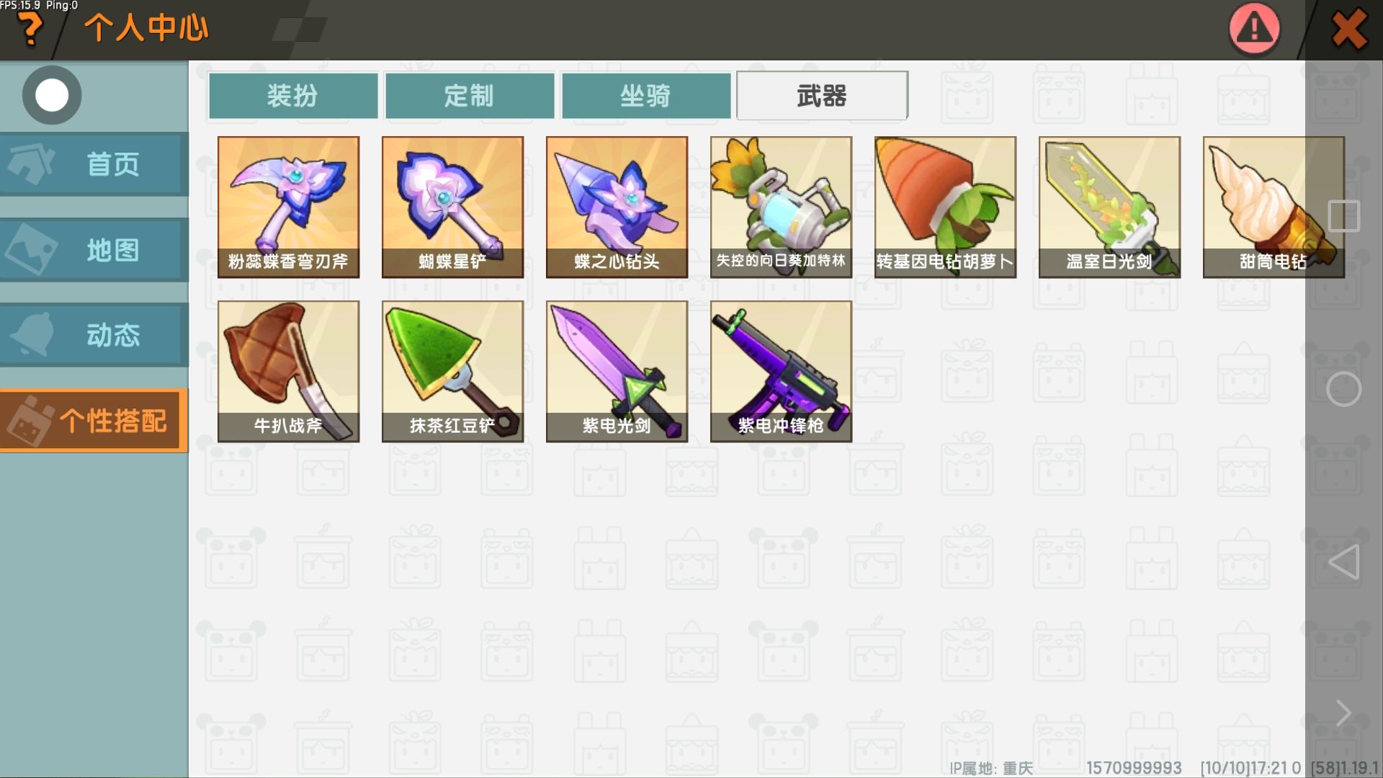Image resolution: width=1383 pixels, height=778 pixels.
Task: Pick the 牛扒战斧 steak axe
Action: [x=288, y=372]
